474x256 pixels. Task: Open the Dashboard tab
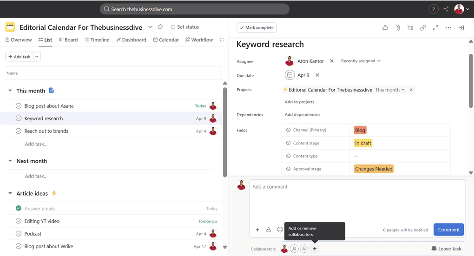point(131,39)
